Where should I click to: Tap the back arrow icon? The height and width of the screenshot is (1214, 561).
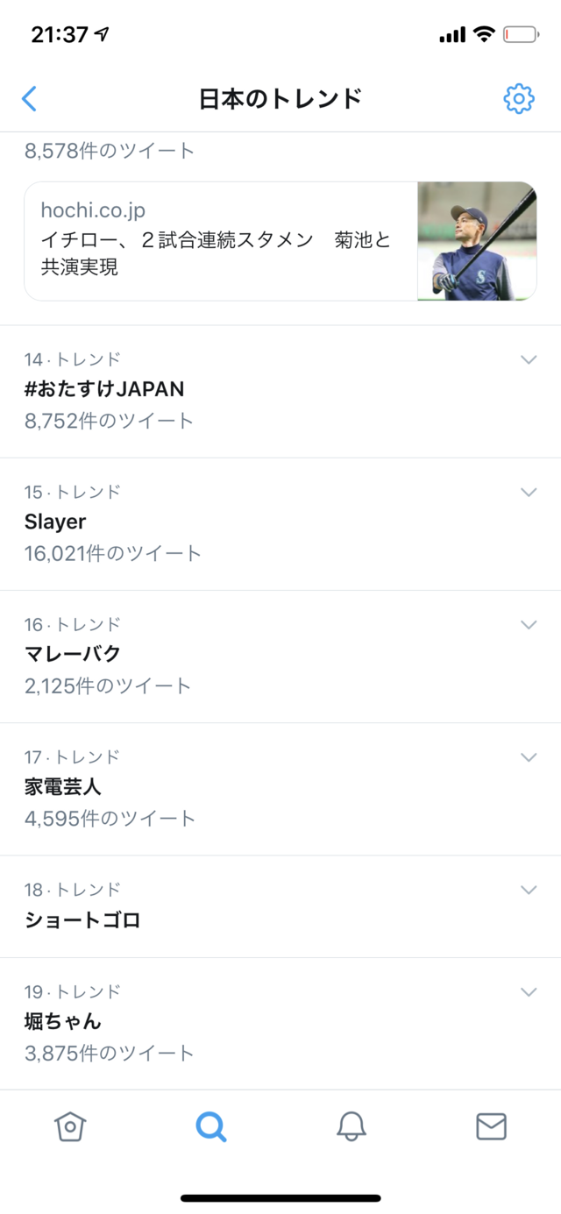[30, 98]
